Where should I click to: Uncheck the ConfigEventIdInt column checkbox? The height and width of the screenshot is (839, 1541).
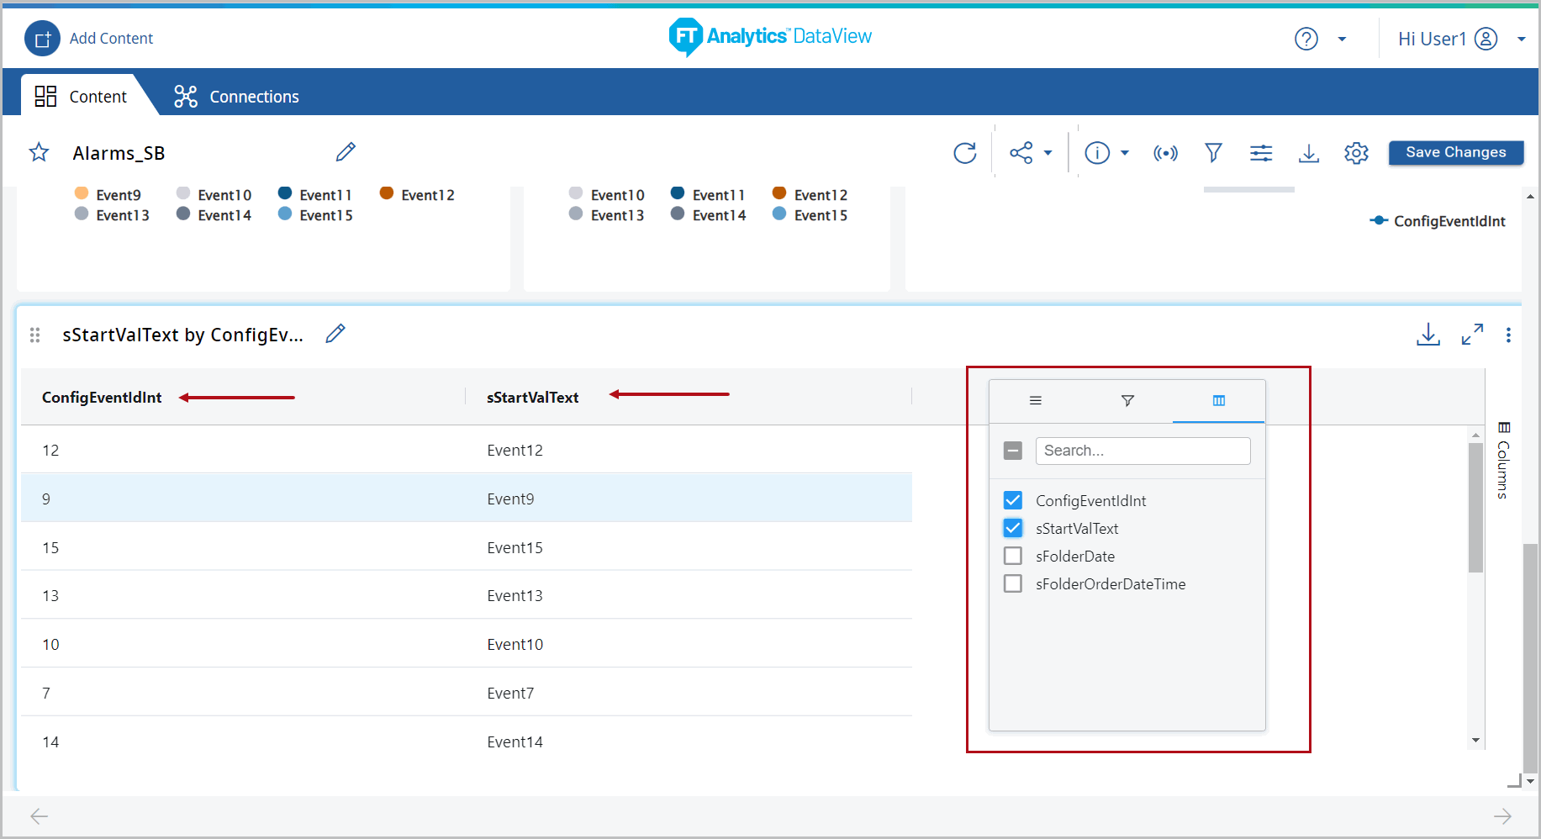1013,501
